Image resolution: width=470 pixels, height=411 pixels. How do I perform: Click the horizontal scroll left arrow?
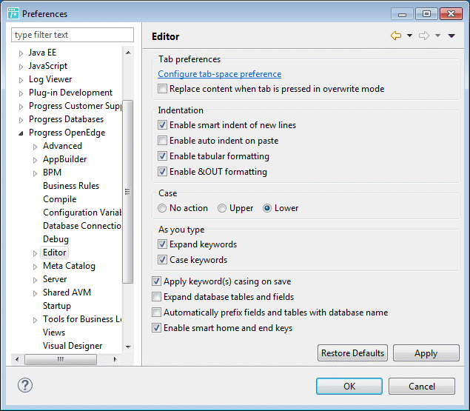coord(17,359)
